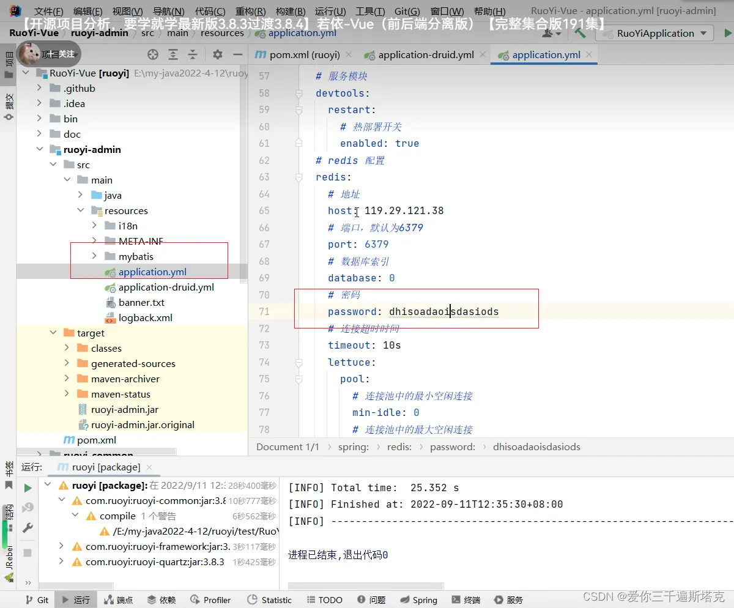Image resolution: width=734 pixels, height=608 pixels.
Task: Expand the mybatis folder
Action: (94, 256)
